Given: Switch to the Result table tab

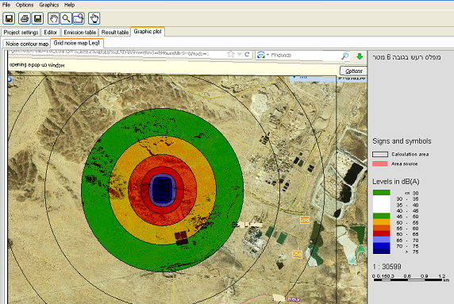Looking at the screenshot, I should [x=115, y=33].
